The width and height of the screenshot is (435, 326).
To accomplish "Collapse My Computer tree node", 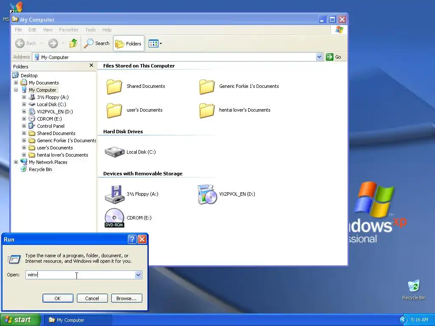I will [16, 90].
